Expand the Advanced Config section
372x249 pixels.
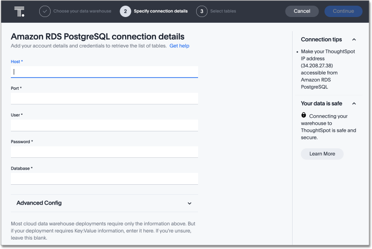click(x=190, y=203)
